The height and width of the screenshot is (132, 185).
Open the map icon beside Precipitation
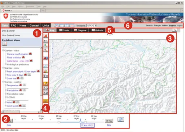(21, 90)
